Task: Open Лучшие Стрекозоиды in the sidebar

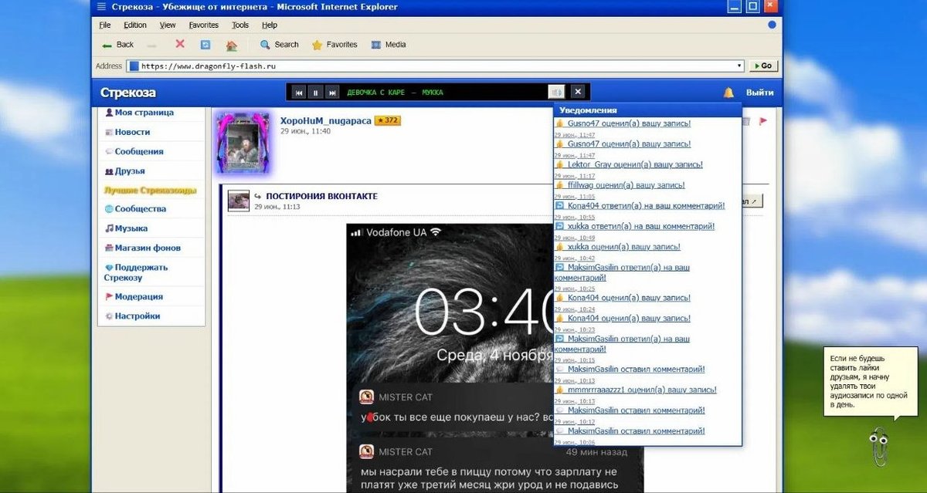Action: pos(151,190)
